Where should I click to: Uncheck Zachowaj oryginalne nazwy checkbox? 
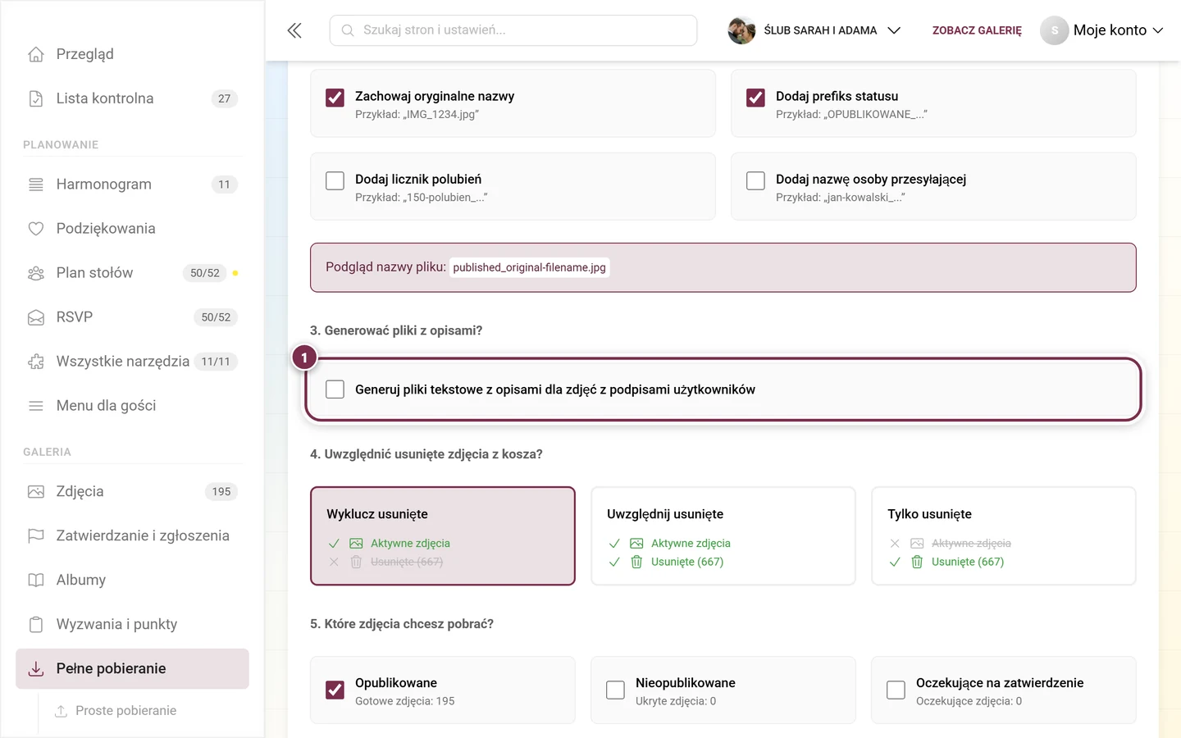335,98
